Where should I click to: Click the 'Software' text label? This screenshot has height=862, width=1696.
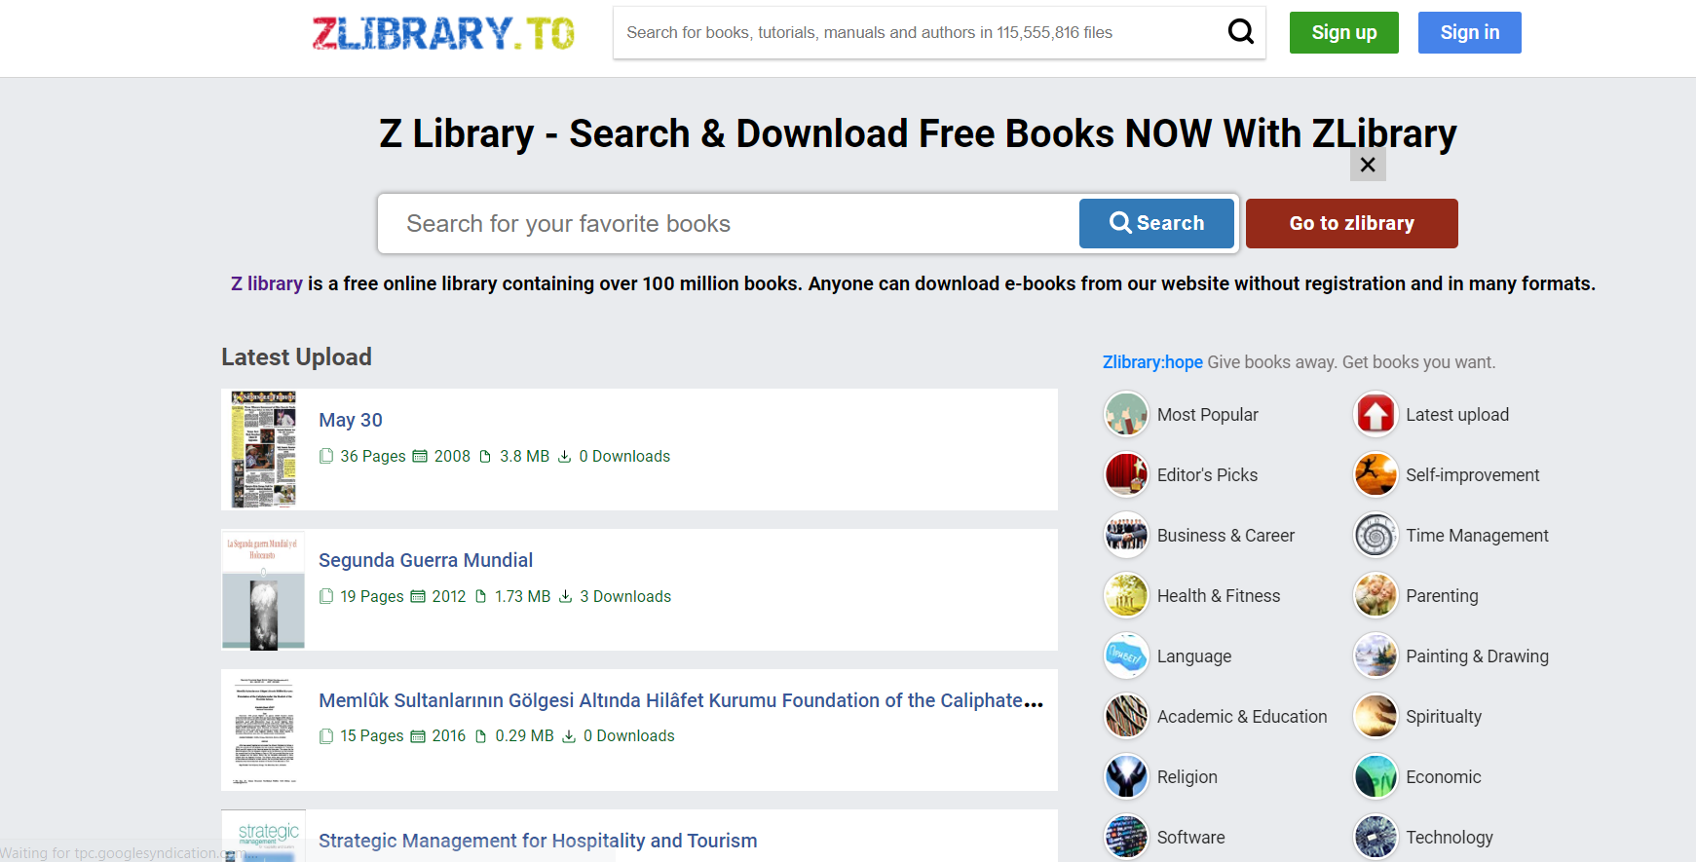coord(1191,838)
